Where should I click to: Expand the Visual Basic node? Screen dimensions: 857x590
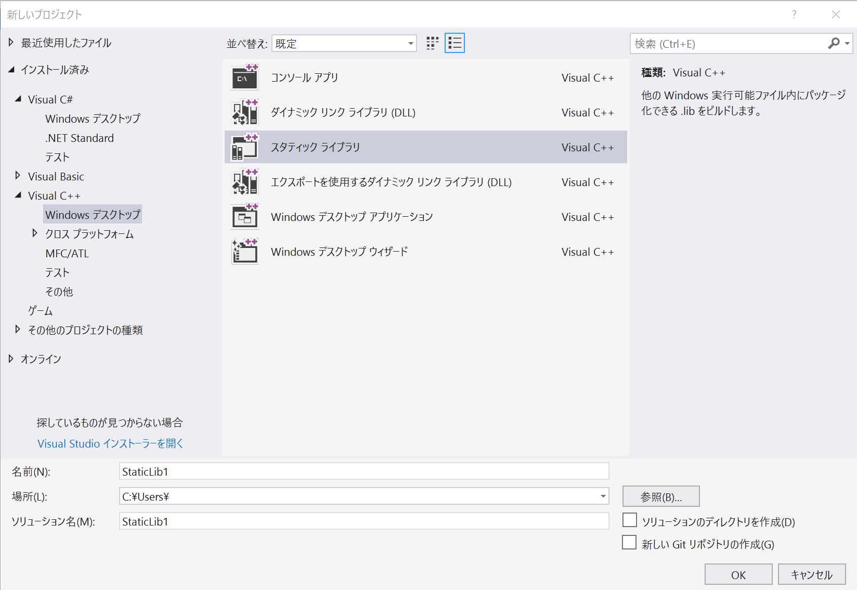[x=18, y=176]
